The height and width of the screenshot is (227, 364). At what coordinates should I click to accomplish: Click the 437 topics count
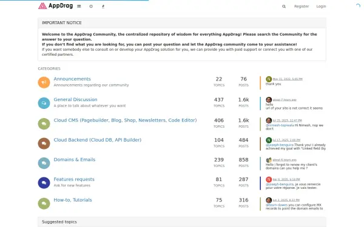pos(219,100)
